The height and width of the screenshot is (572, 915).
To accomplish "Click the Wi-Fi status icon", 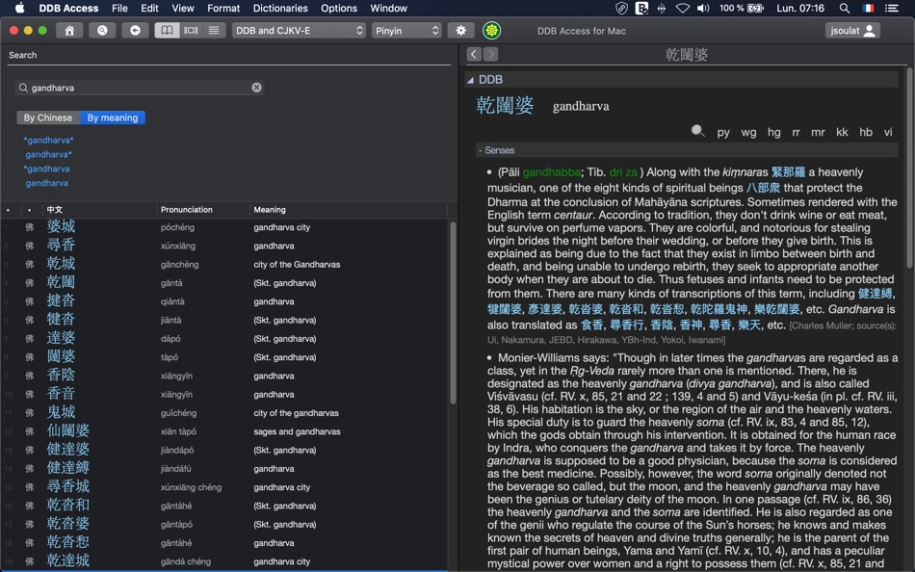I will [682, 8].
